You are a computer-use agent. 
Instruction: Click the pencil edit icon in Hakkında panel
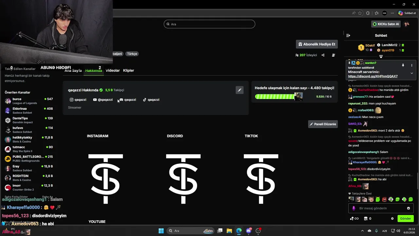pos(240,90)
